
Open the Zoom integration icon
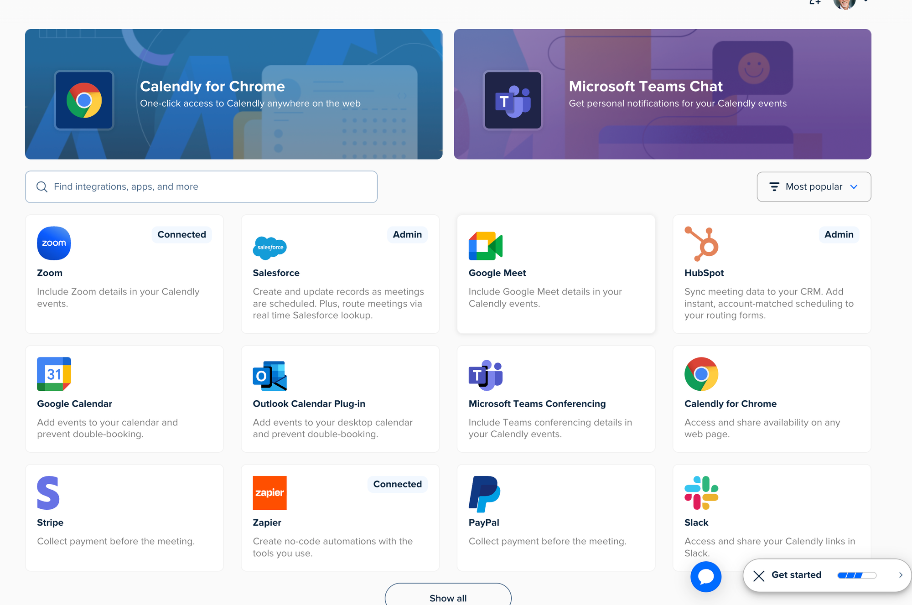(54, 243)
